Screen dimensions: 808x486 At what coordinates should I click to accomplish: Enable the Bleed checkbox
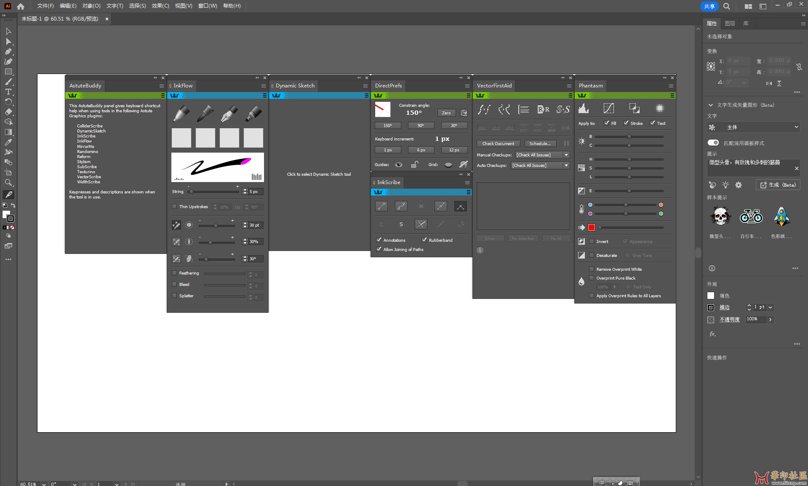(174, 284)
